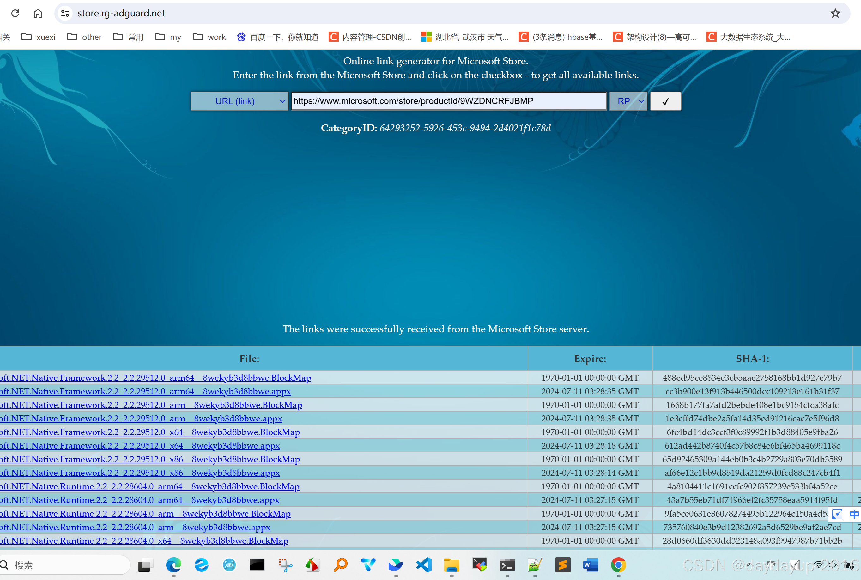This screenshot has height=580, width=861.
Task: Open Visual Studio Code from the taskbar
Action: (424, 565)
